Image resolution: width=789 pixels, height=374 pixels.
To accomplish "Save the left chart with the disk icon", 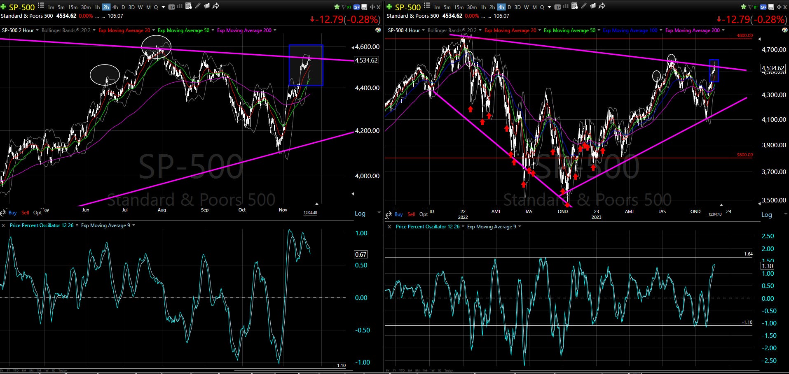I will pyautogui.click(x=364, y=7).
